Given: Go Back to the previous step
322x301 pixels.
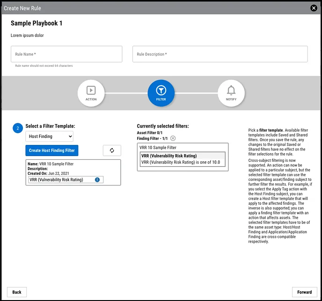Looking at the screenshot, I should (17, 292).
